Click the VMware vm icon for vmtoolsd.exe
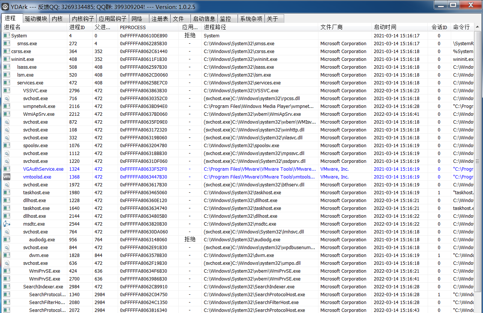Image resolution: width=483 pixels, height=313 pixels. (x=6, y=177)
